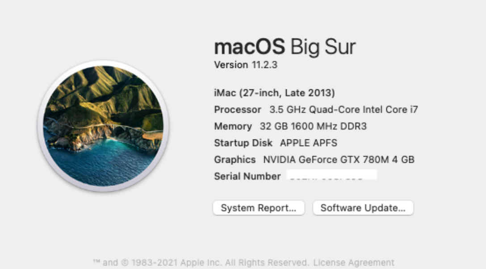Image resolution: width=486 pixels, height=269 pixels.
Task: Click the Version 11.2.3 text
Action: tap(246, 65)
